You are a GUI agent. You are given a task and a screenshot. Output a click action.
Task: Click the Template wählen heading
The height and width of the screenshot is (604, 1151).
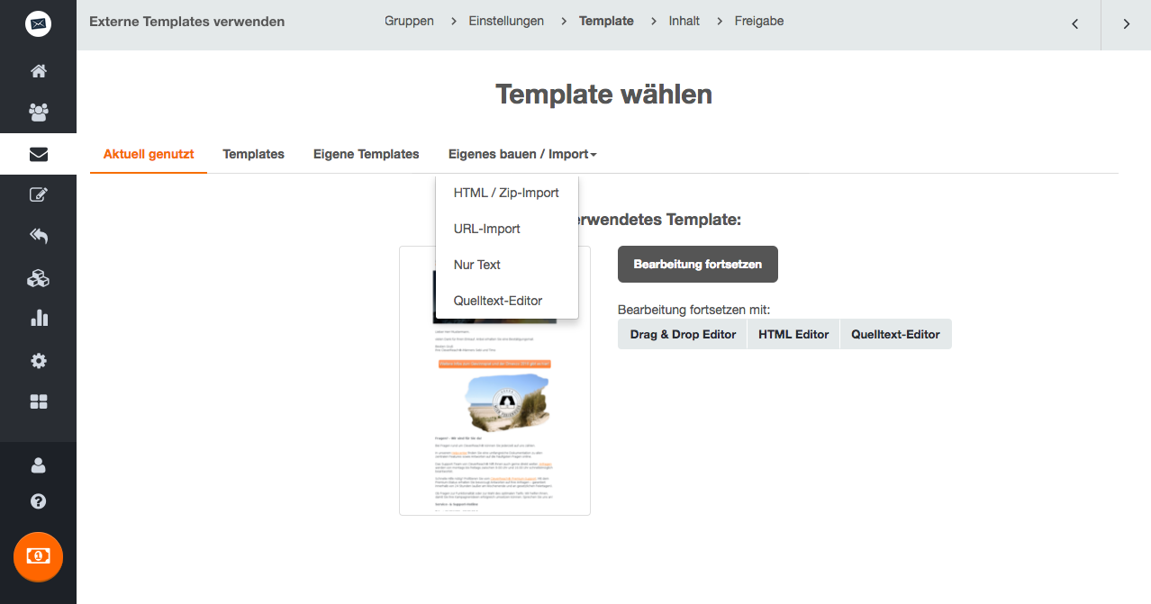(603, 94)
